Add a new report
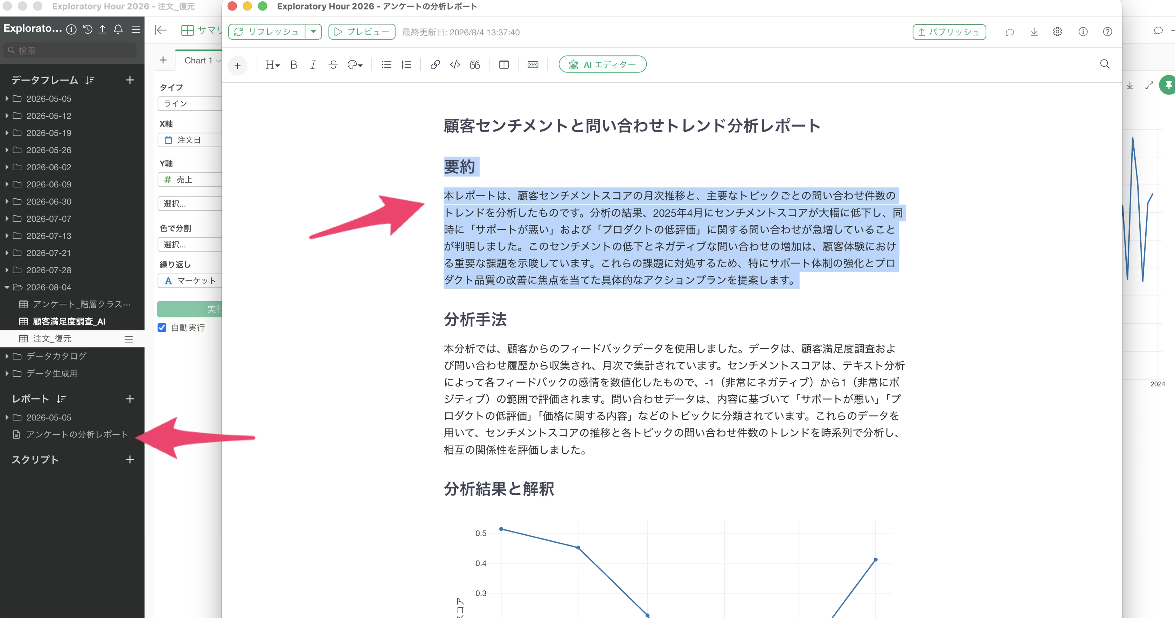Image resolution: width=1175 pixels, height=618 pixels. click(130, 398)
